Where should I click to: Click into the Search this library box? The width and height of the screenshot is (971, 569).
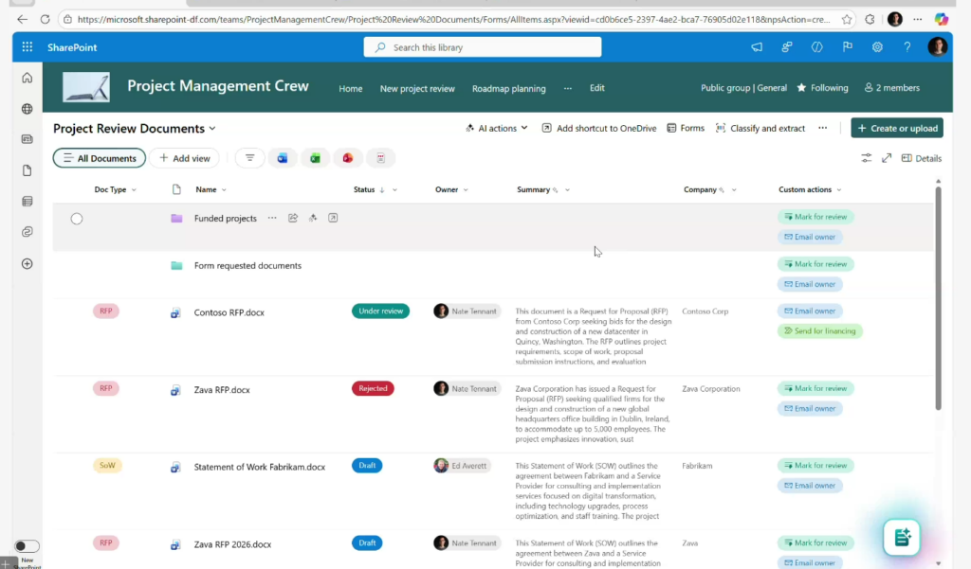point(483,47)
